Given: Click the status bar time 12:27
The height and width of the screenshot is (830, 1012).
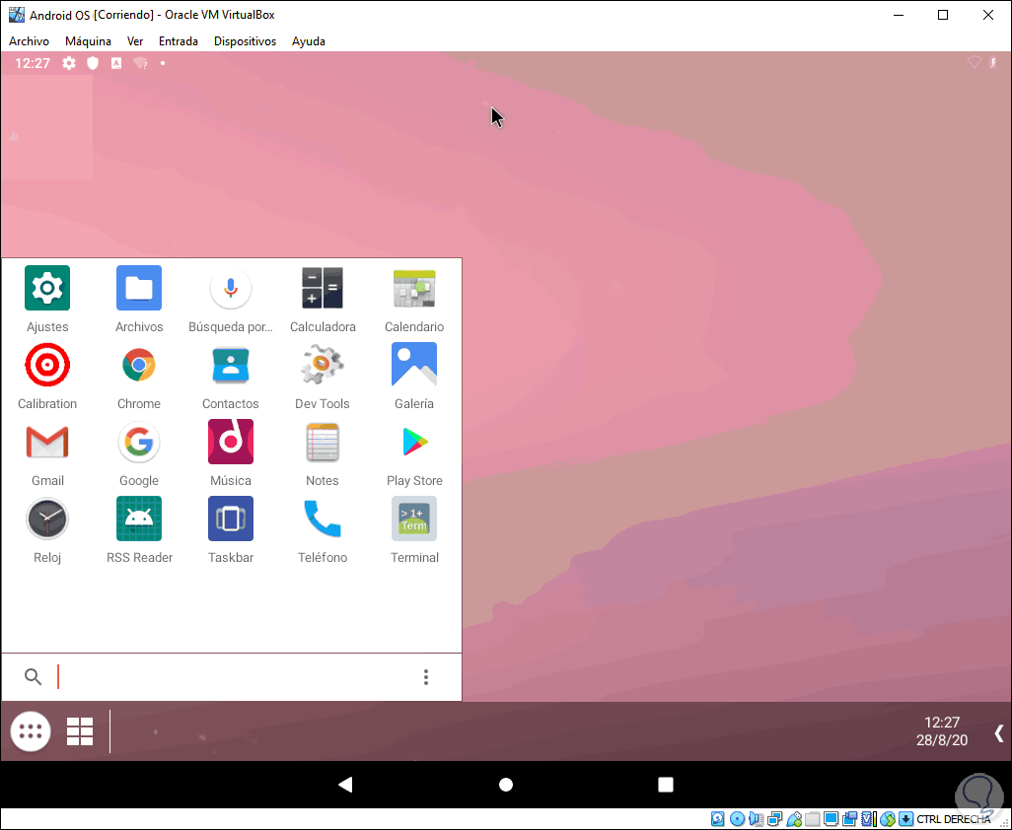Looking at the screenshot, I should pos(33,63).
